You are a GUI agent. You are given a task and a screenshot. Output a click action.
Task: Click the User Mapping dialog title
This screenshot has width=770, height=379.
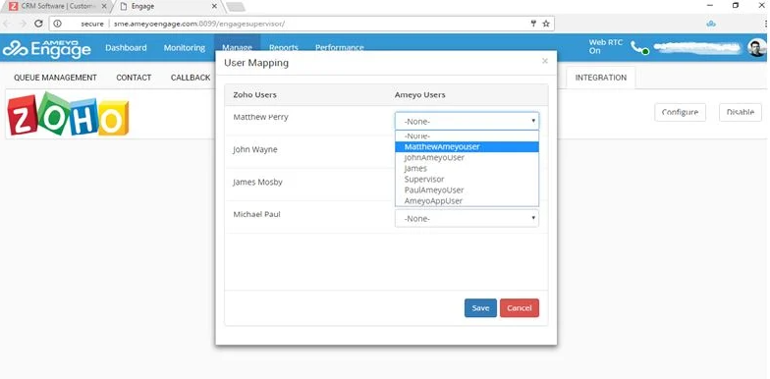[256, 63]
